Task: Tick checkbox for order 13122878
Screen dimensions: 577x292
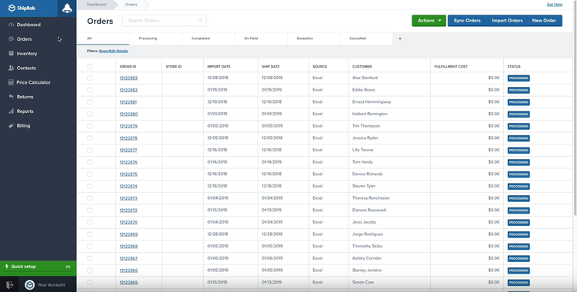Action: [x=90, y=138]
